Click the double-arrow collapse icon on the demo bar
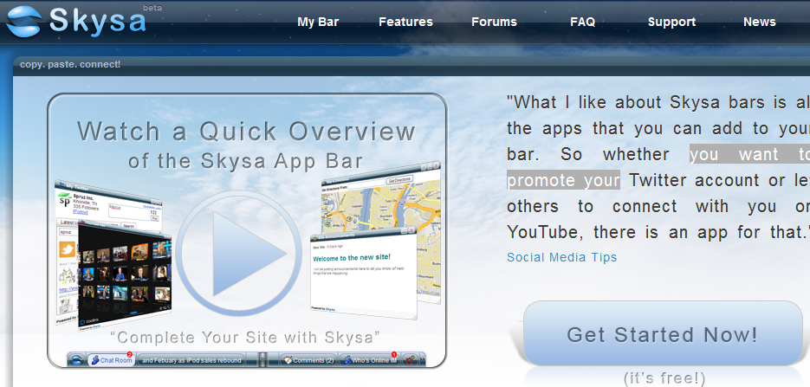 (423, 360)
